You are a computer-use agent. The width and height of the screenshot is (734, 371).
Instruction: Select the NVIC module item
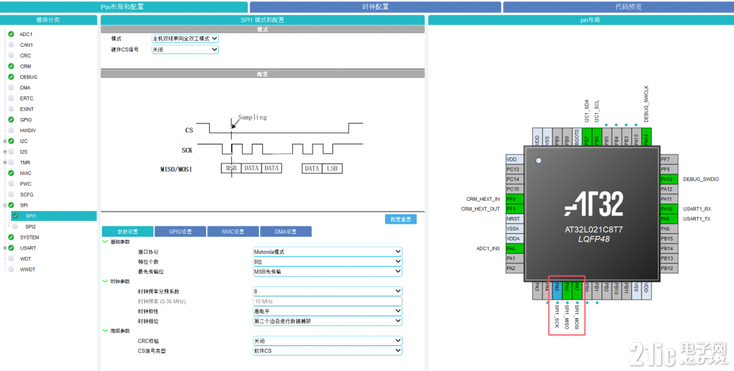point(26,174)
